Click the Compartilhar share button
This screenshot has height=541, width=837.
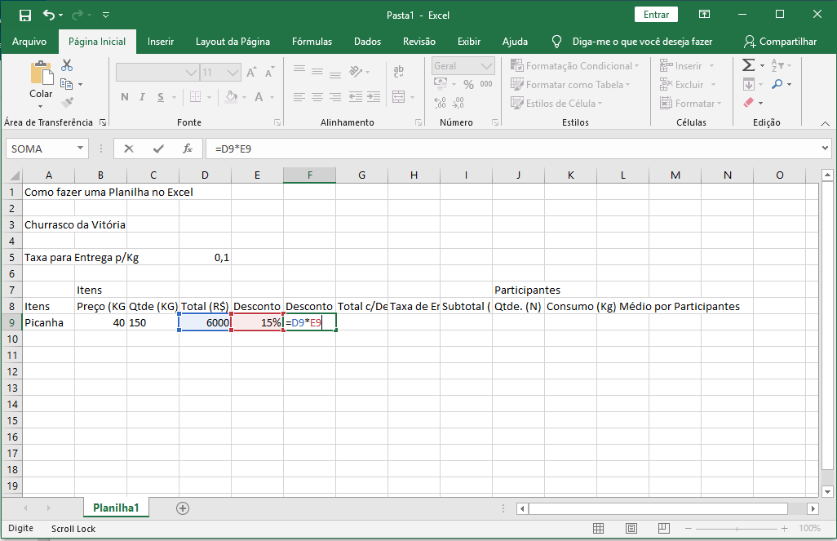pyautogui.click(x=780, y=42)
